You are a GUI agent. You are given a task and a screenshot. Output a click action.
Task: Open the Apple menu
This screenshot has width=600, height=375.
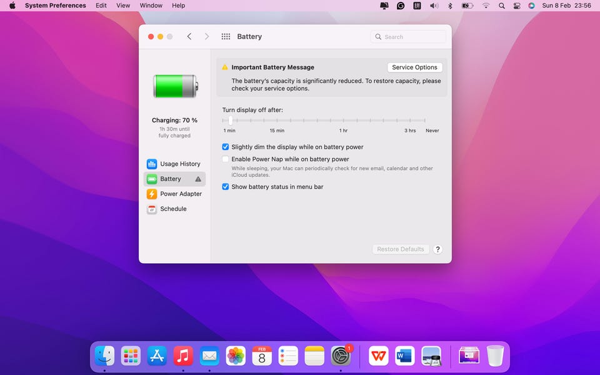12,6
